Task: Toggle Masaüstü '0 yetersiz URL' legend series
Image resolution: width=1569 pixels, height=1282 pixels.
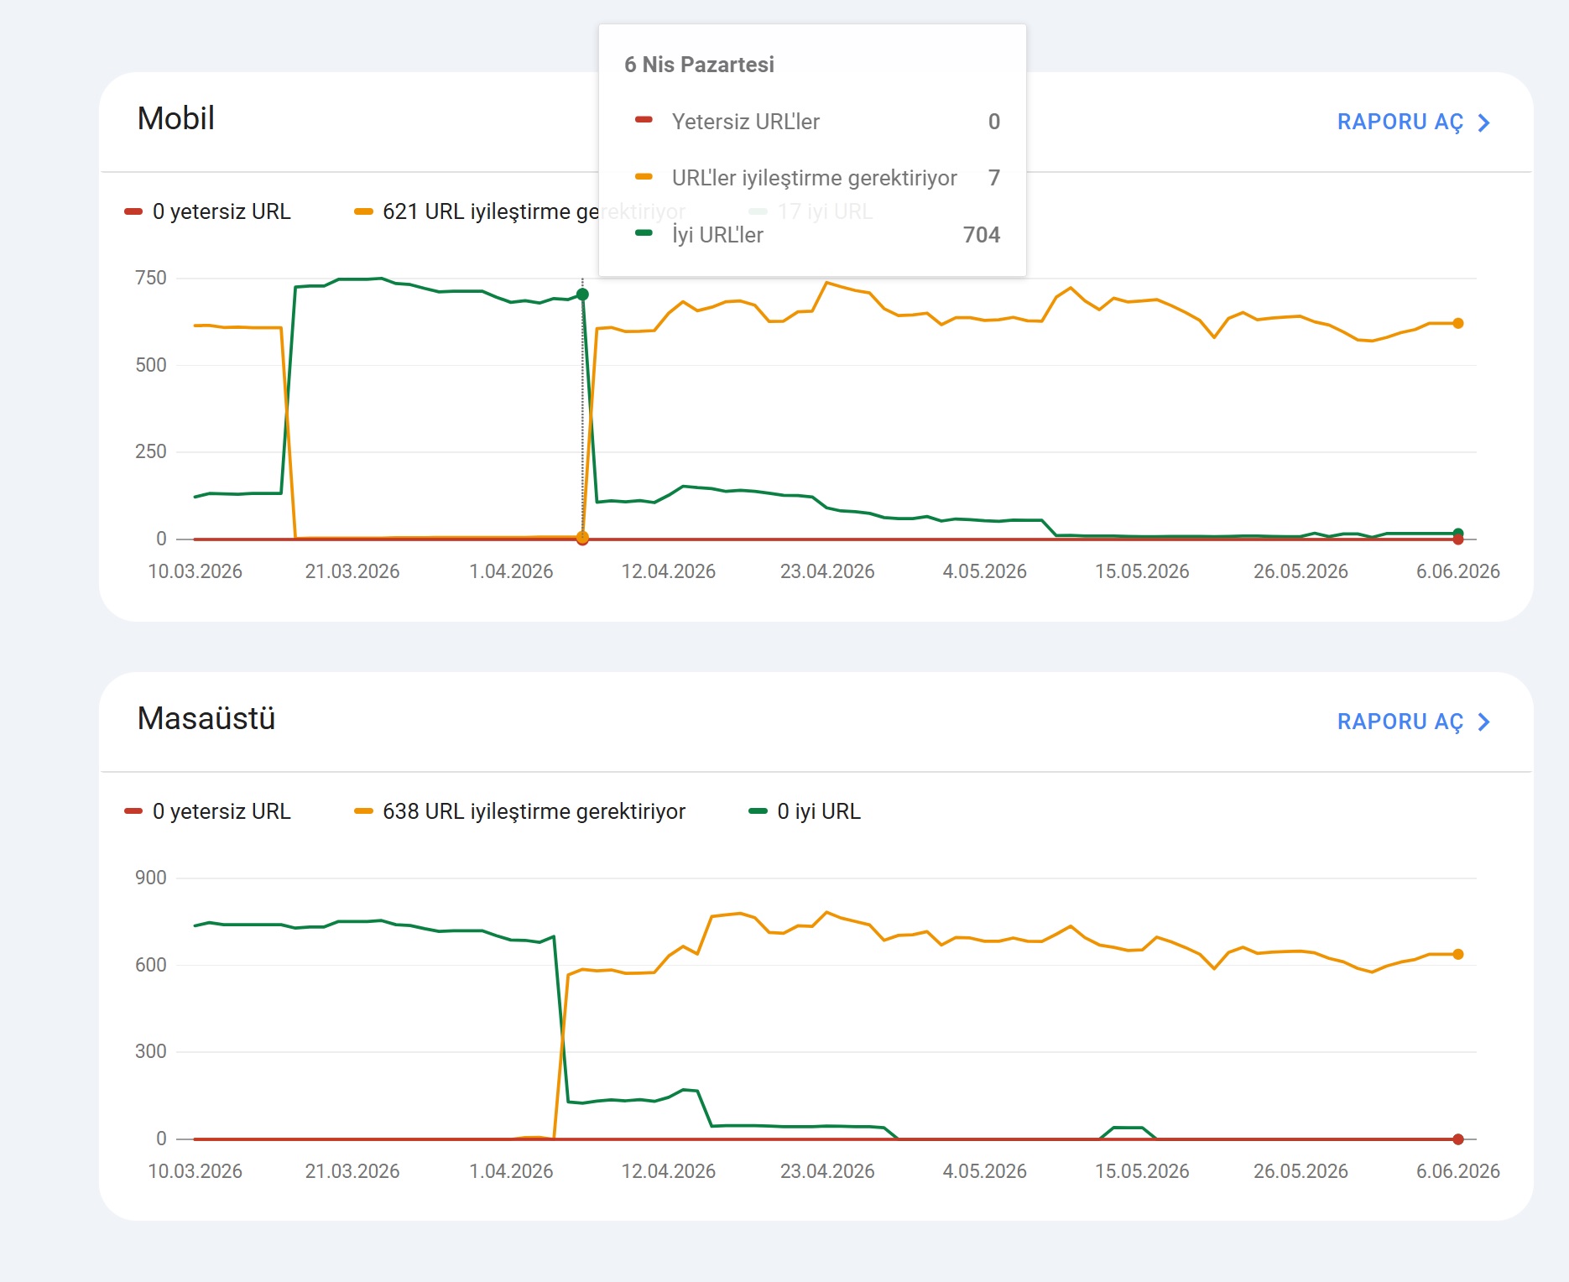Action: 207,811
